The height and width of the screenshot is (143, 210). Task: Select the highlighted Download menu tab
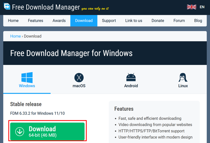coord(84,21)
